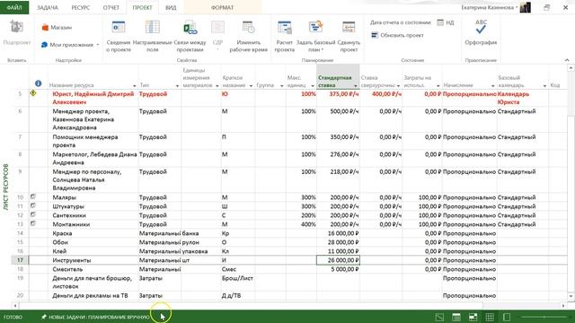The image size is (575, 323).
Task: Click the info indicator column header icon
Action: (38, 83)
